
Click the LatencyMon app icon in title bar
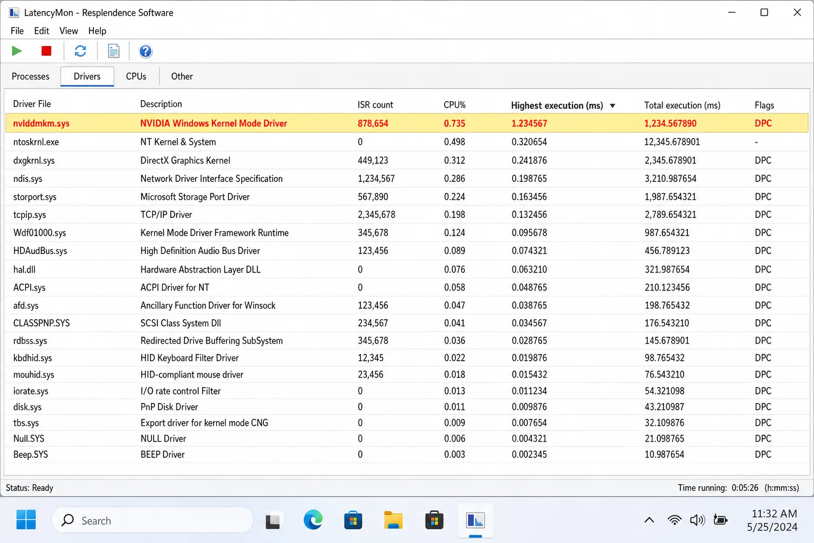coord(14,12)
